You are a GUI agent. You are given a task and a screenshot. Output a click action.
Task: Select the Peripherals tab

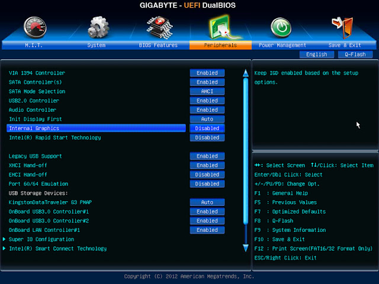click(220, 45)
